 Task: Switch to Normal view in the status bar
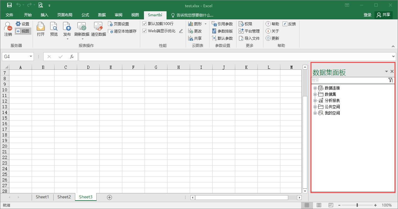click(x=307, y=205)
